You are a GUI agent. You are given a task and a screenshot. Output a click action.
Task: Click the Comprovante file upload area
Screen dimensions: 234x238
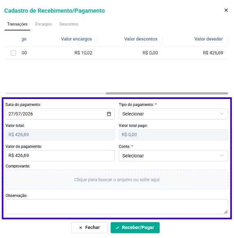pyautogui.click(x=117, y=180)
